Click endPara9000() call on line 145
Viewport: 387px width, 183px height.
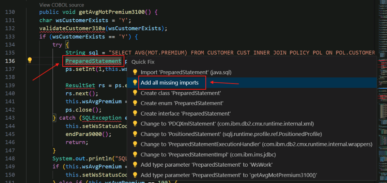[89, 134]
